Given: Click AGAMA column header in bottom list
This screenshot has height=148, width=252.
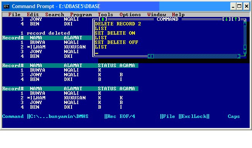Looking at the screenshot, I should pos(127,89).
